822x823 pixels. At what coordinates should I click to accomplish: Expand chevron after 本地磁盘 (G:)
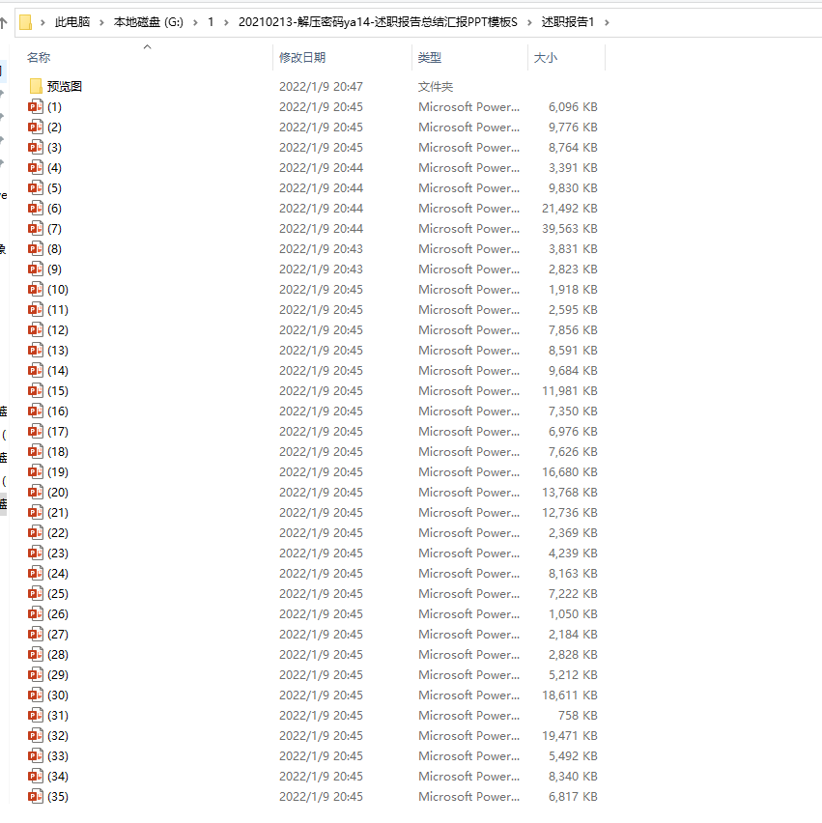coord(195,22)
